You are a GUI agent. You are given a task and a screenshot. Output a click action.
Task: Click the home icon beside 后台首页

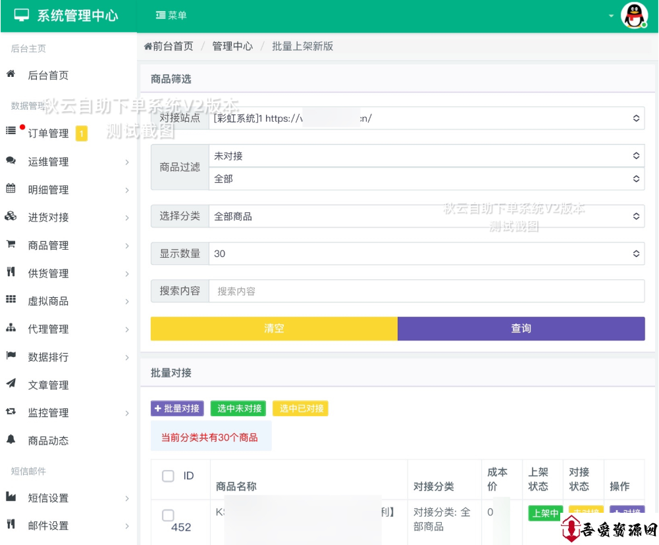[x=11, y=74]
